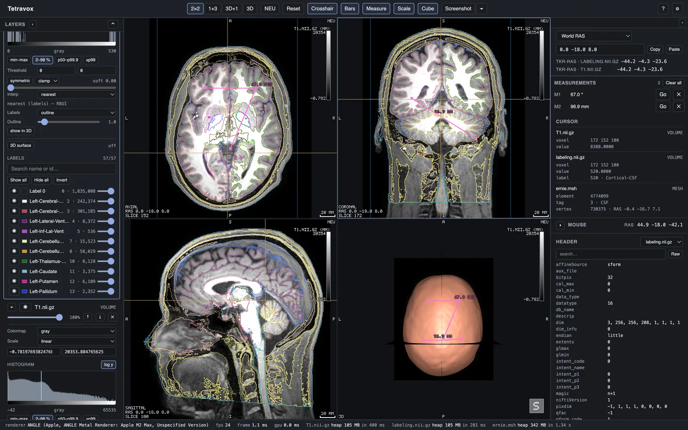Move T1.nii.gz layer down
This screenshot has height=430, width=688.
100,317
